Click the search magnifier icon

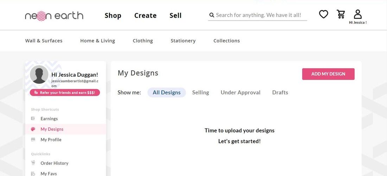[211, 15]
